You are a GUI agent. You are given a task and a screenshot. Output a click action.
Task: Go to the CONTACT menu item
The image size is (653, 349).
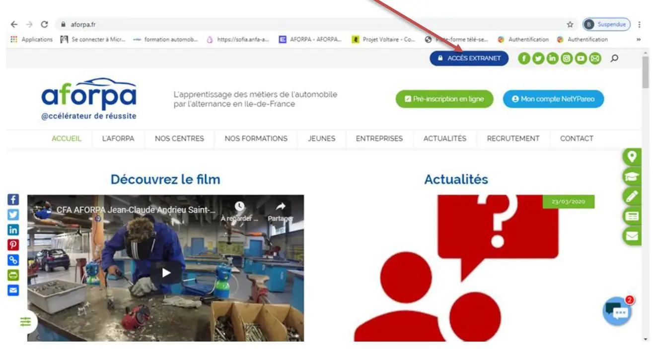(577, 139)
